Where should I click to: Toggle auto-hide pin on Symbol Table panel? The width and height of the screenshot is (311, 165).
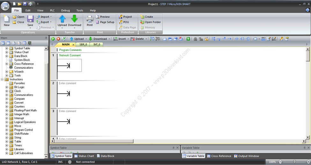[173, 148]
